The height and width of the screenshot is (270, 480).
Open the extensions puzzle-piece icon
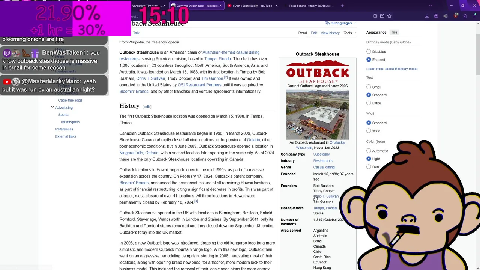point(465,16)
